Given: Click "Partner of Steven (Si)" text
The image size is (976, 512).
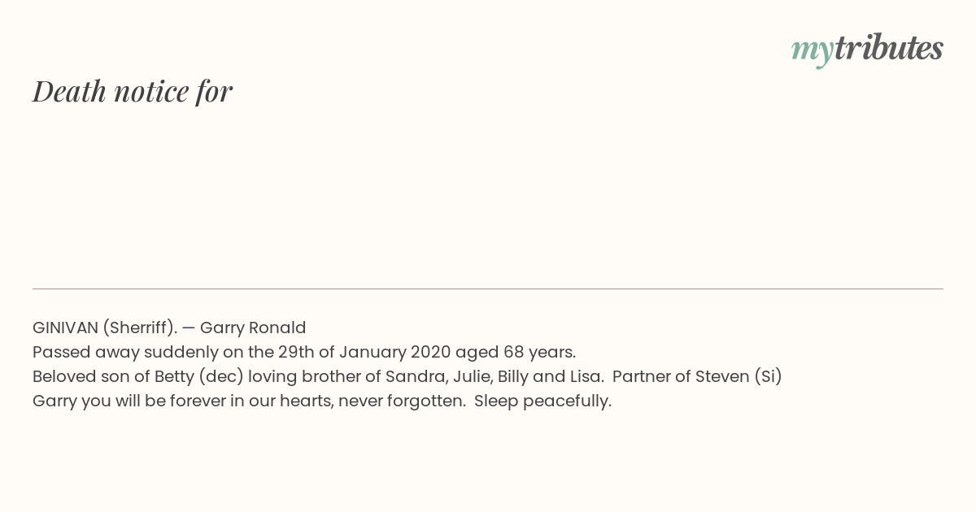Looking at the screenshot, I should pyautogui.click(x=697, y=377).
